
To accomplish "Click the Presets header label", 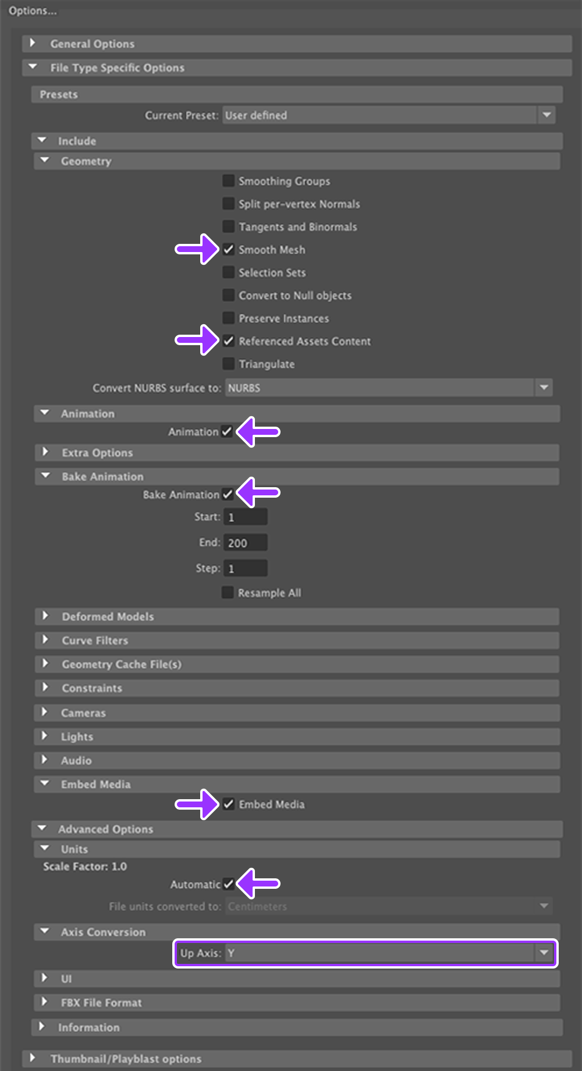I will (59, 94).
